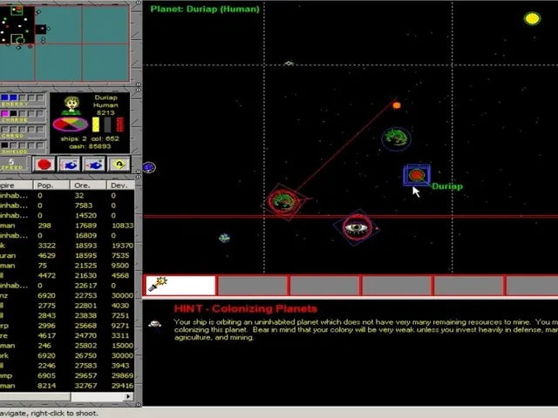
Task: Click the blue ship with red dot icon
Action: (x=94, y=165)
